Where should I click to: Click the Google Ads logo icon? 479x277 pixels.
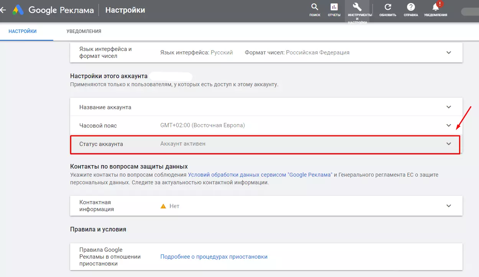(18, 10)
